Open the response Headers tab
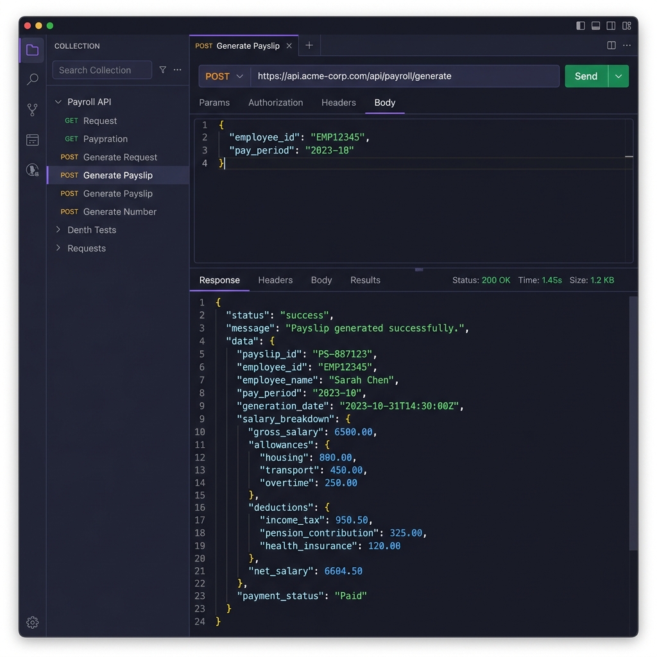This screenshot has height=657, width=657. point(275,280)
